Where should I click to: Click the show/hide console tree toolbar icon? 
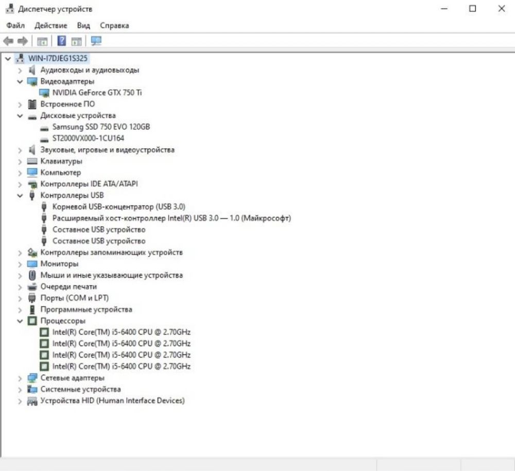point(42,41)
